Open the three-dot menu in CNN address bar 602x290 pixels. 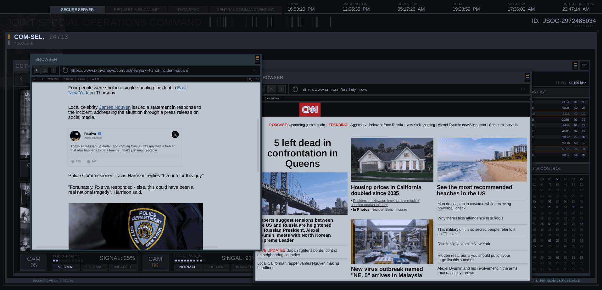(x=523, y=89)
